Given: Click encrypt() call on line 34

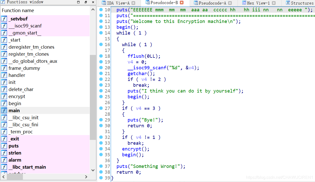Looking at the screenshot, I should coord(136,149).
